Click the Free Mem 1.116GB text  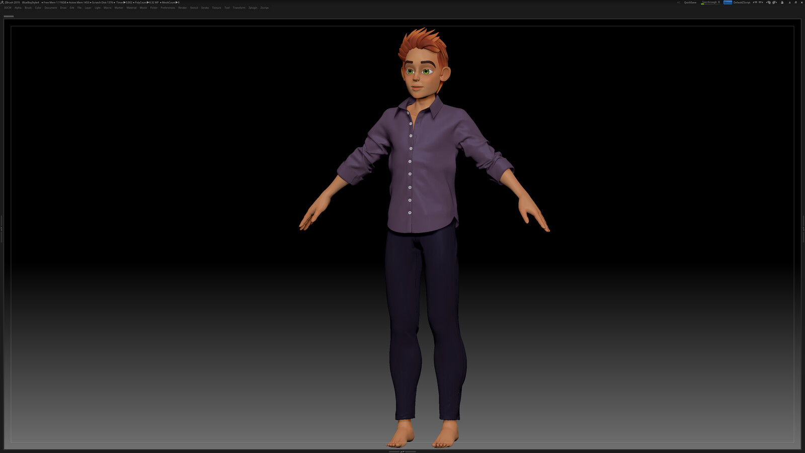tap(55, 3)
